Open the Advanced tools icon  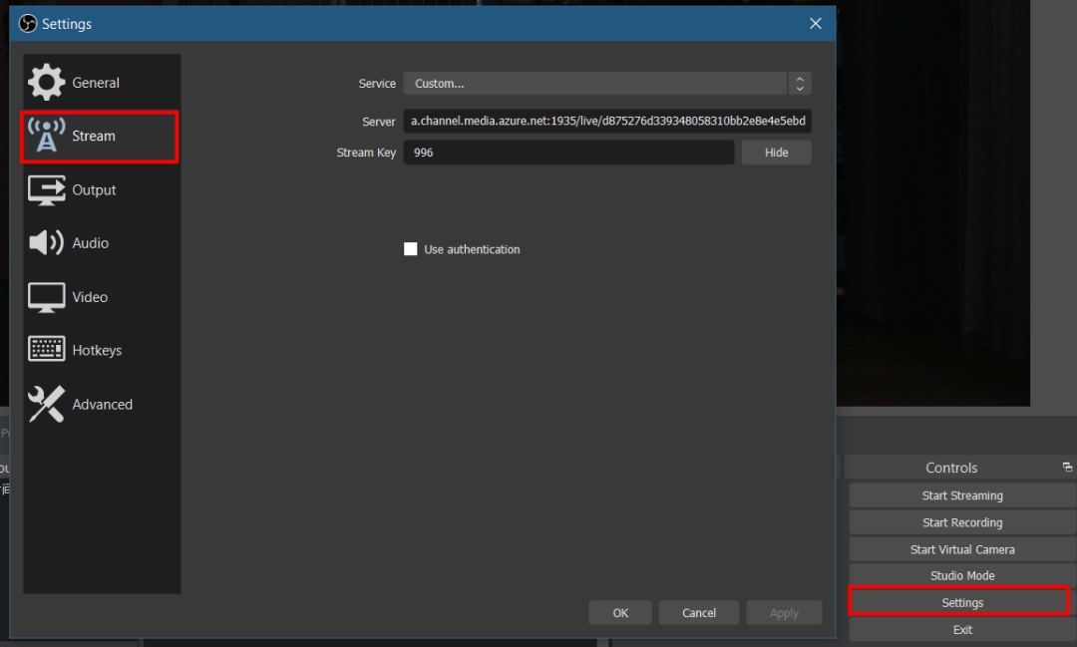46,404
